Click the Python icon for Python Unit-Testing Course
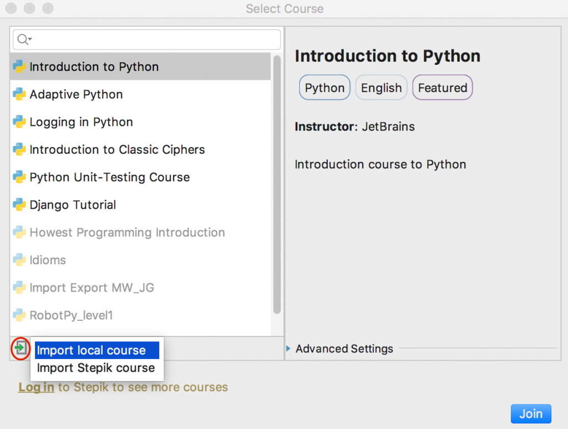 pos(18,177)
